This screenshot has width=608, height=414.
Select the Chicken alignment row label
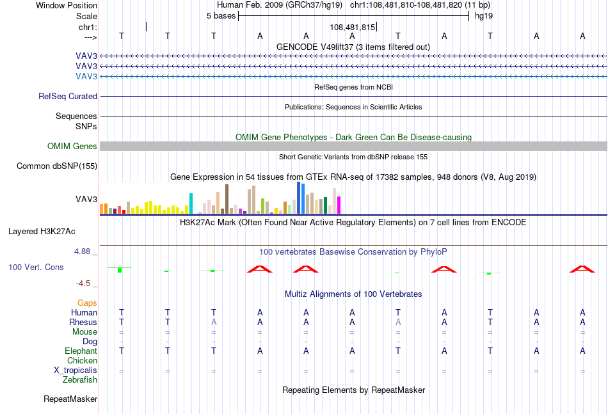click(x=82, y=360)
